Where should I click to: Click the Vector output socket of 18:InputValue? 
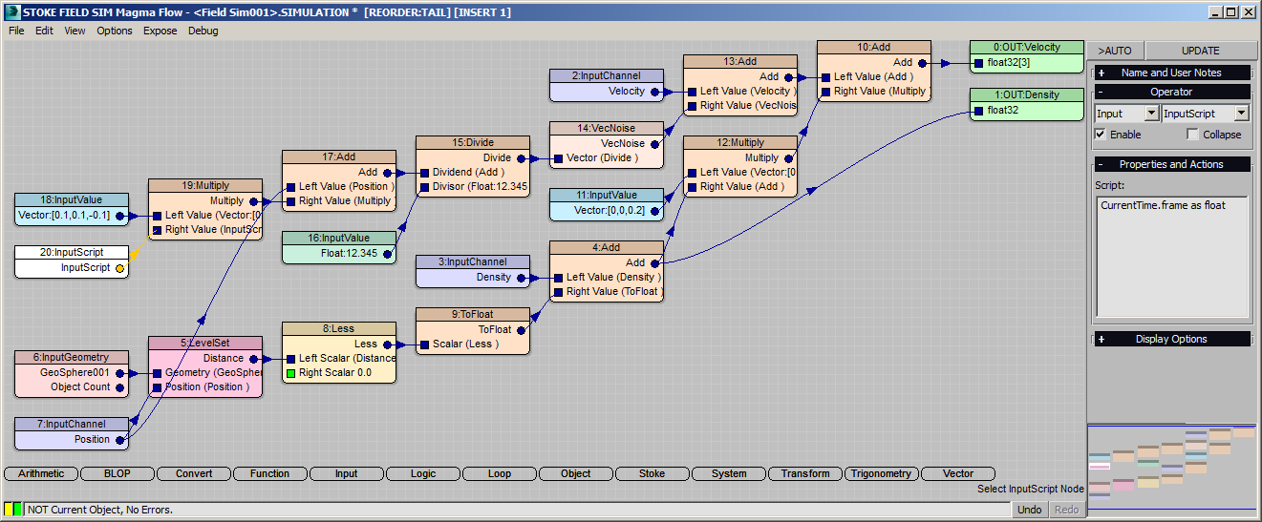119,216
